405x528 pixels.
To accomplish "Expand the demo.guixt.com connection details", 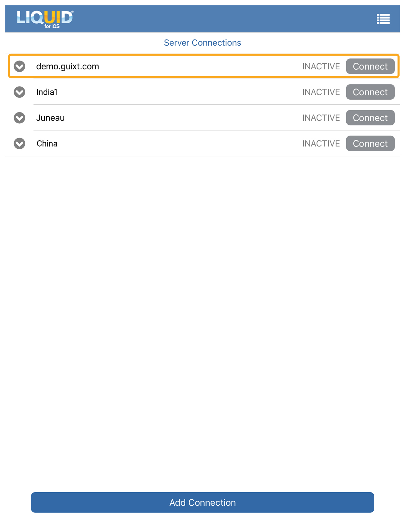I will 20,66.
